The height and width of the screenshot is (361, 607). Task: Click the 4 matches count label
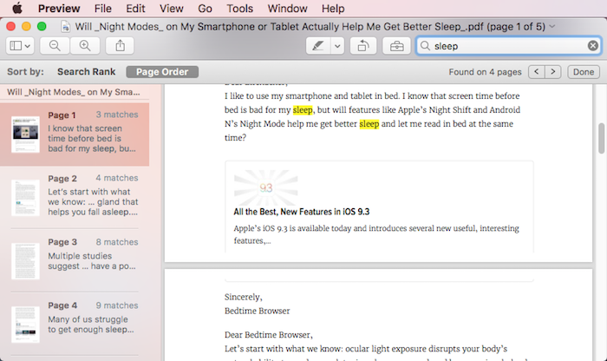click(x=117, y=178)
